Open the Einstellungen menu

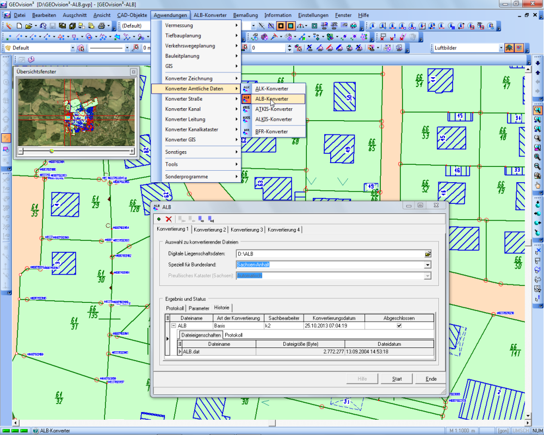[313, 15]
